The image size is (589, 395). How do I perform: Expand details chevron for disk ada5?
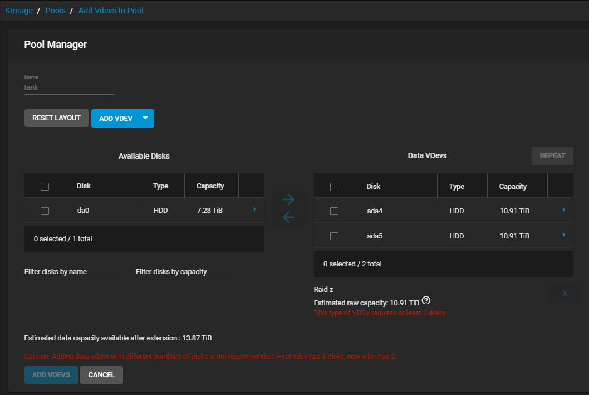563,235
